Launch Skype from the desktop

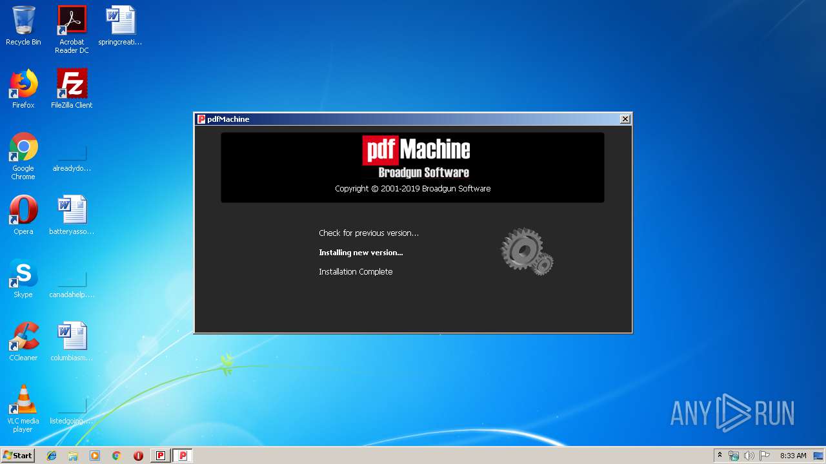pyautogui.click(x=23, y=278)
